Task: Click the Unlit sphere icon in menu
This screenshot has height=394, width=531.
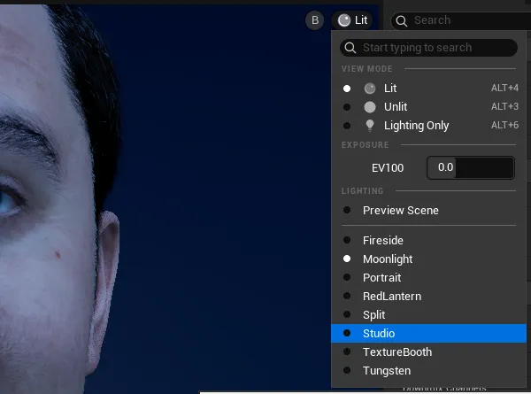Action: [370, 107]
